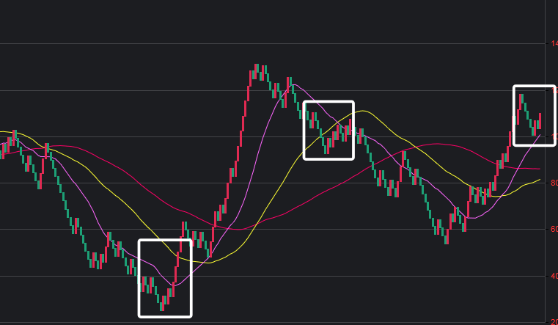
Task: Select the yellow moving average line
Action: click(x=279, y=192)
